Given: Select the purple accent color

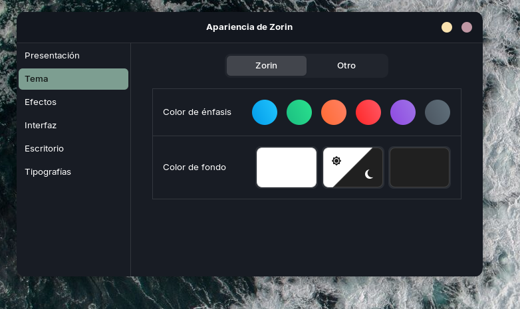Looking at the screenshot, I should coord(403,112).
